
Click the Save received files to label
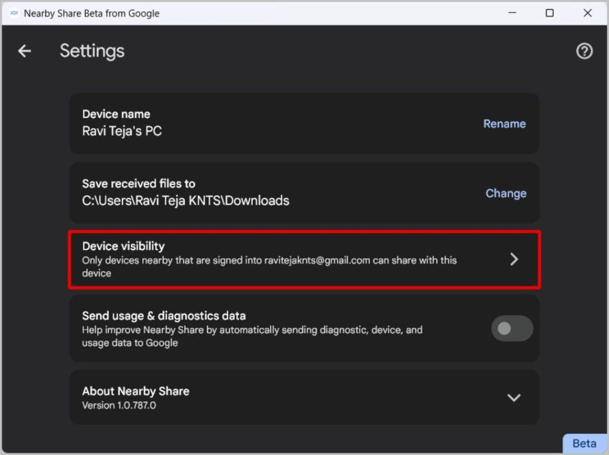(139, 183)
